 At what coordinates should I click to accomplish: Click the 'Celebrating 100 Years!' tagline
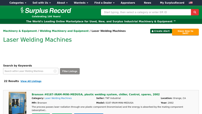click(x=46, y=16)
